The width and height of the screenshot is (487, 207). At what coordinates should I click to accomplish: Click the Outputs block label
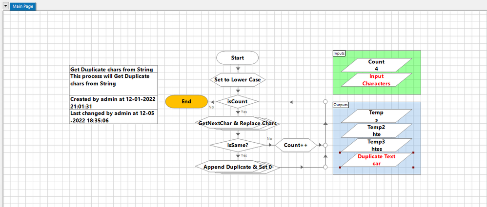click(340, 105)
